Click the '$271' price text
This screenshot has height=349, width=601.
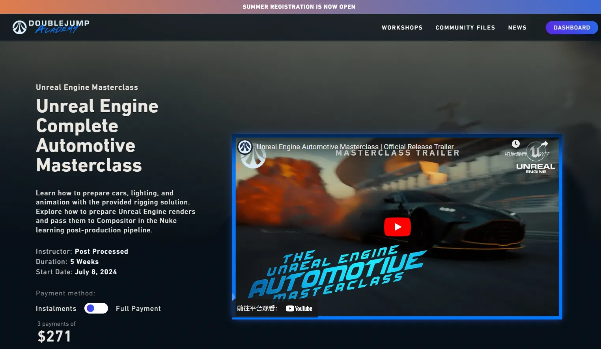coord(54,336)
